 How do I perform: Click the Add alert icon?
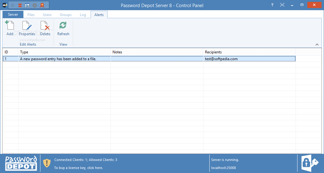[x=10, y=26]
